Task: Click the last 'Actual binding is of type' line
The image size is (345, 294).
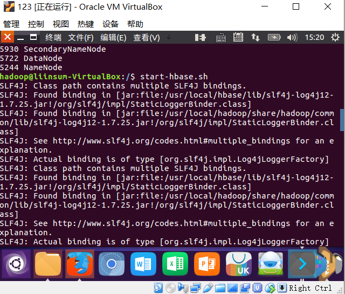Action: click(164, 242)
